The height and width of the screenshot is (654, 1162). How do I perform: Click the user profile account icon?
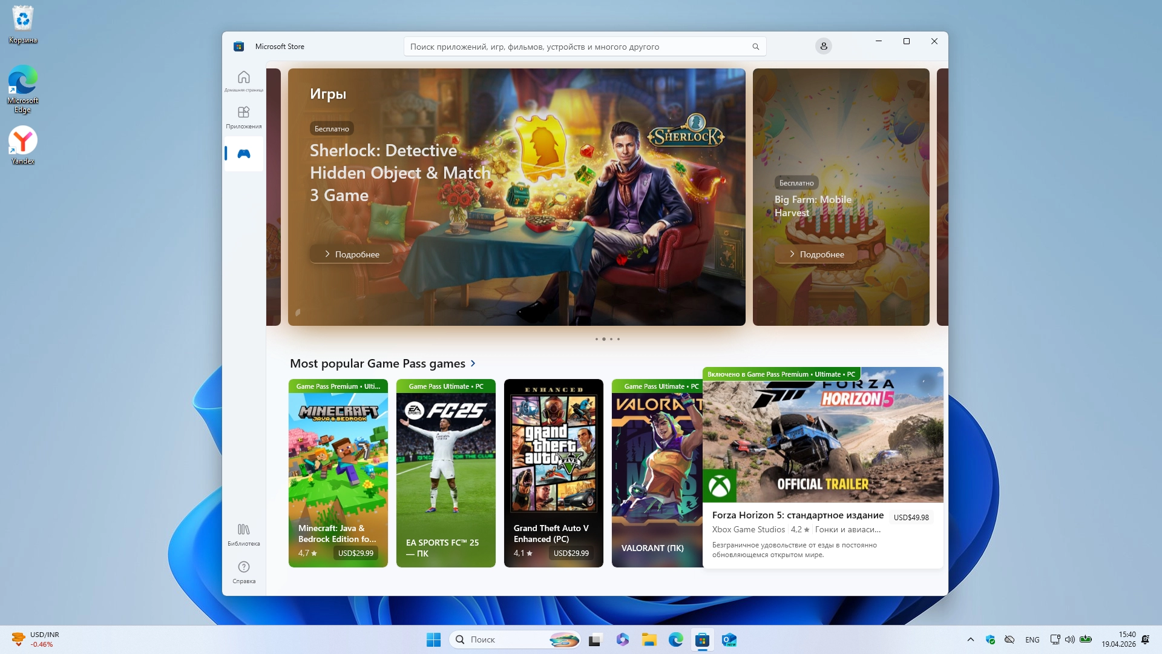click(823, 47)
